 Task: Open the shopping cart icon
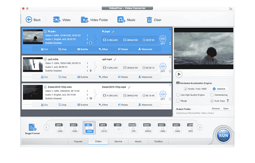pyautogui.click(x=230, y=8)
